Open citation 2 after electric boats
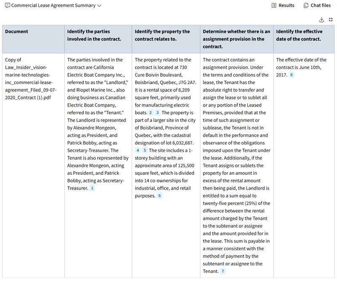The width and height of the screenshot is (337, 281). [x=150, y=113]
